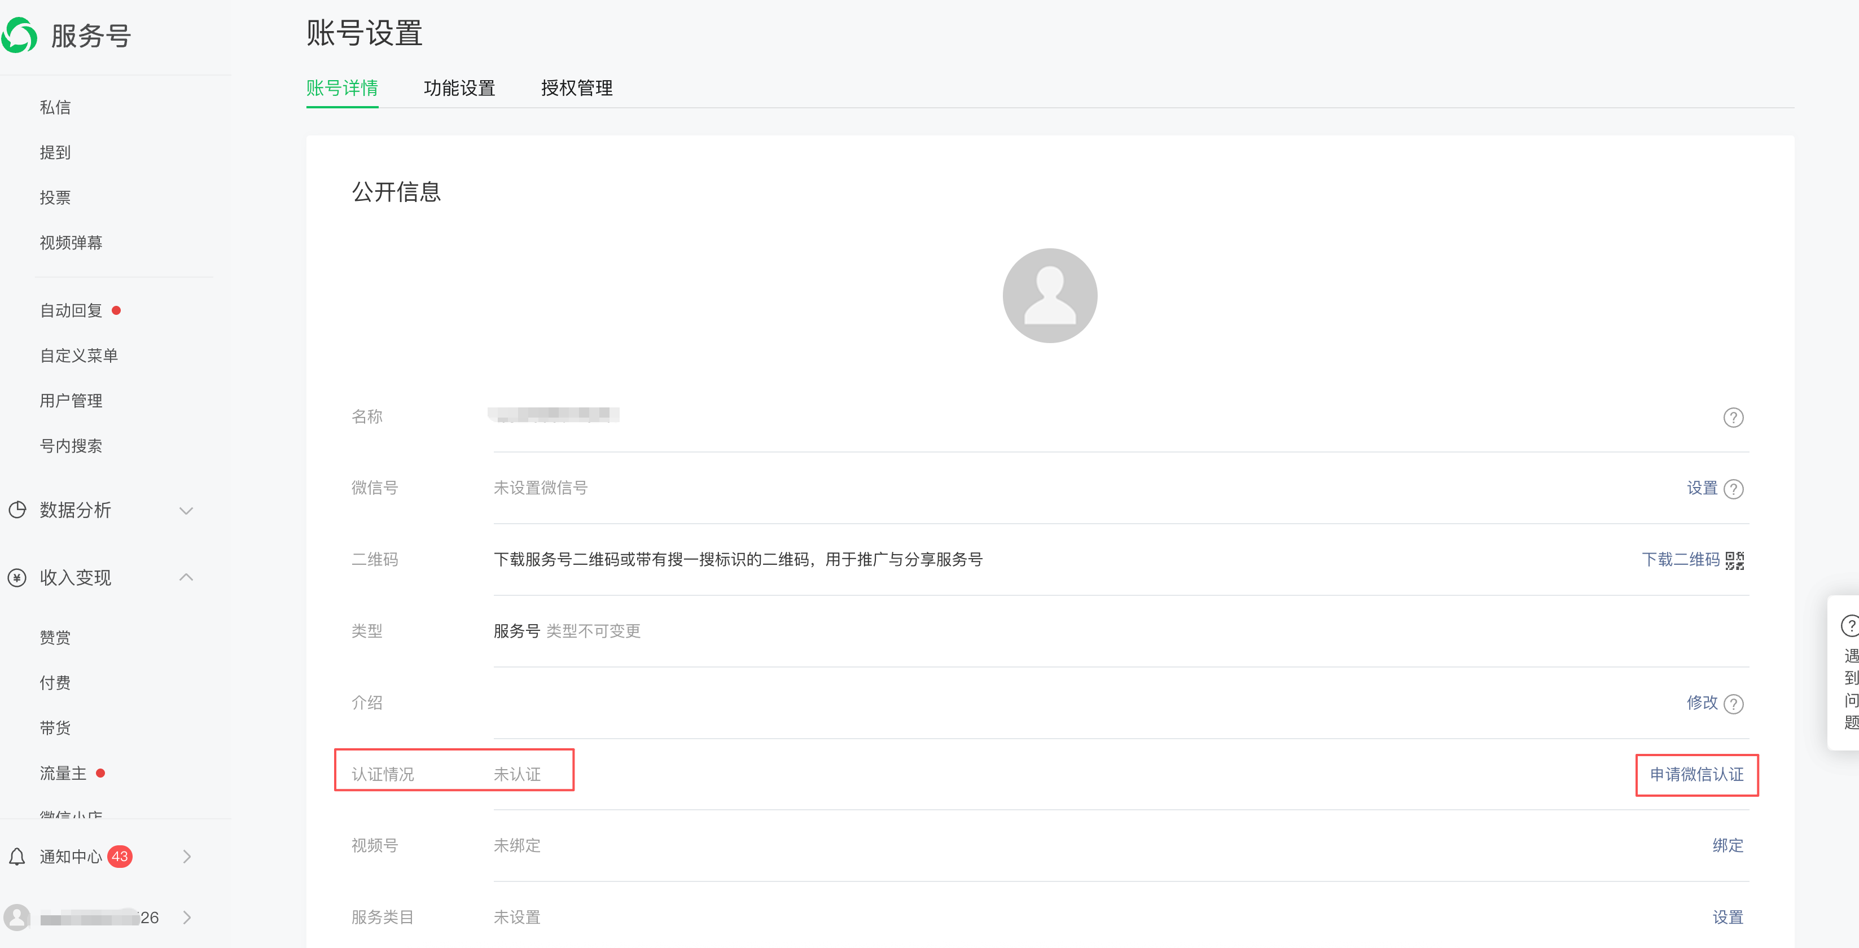Switch to the 功能设置 tab

coord(459,88)
